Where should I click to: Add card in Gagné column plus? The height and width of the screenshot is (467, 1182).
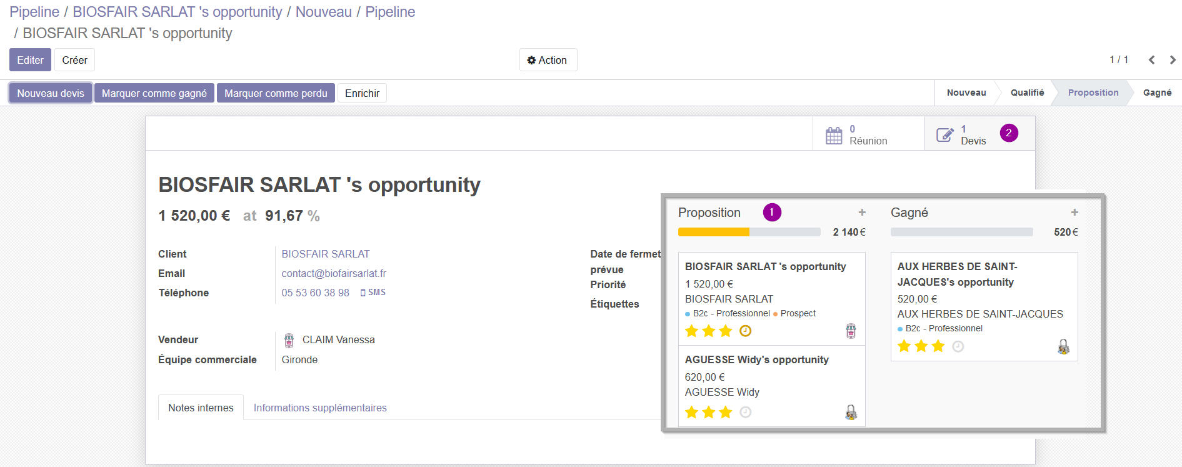click(1074, 213)
